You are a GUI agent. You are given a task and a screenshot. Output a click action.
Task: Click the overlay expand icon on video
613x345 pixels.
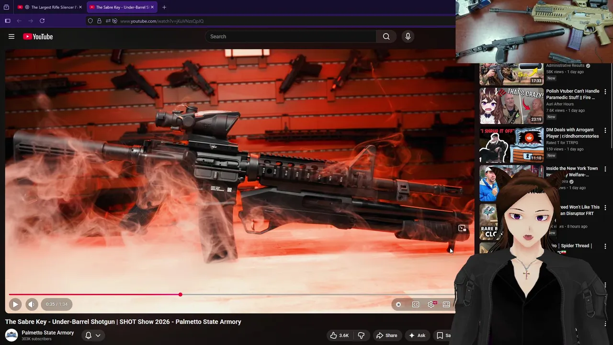coord(462,229)
